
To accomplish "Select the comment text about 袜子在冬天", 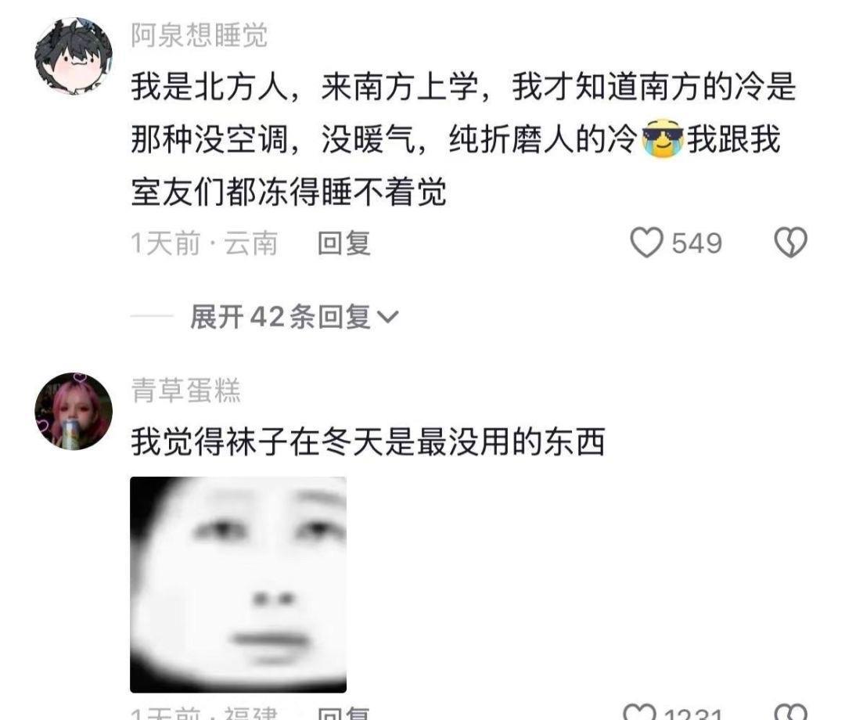I will coord(368,441).
